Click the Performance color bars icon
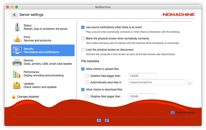Image resolution: width=206 pixels, height=130 pixels. coord(17,74)
